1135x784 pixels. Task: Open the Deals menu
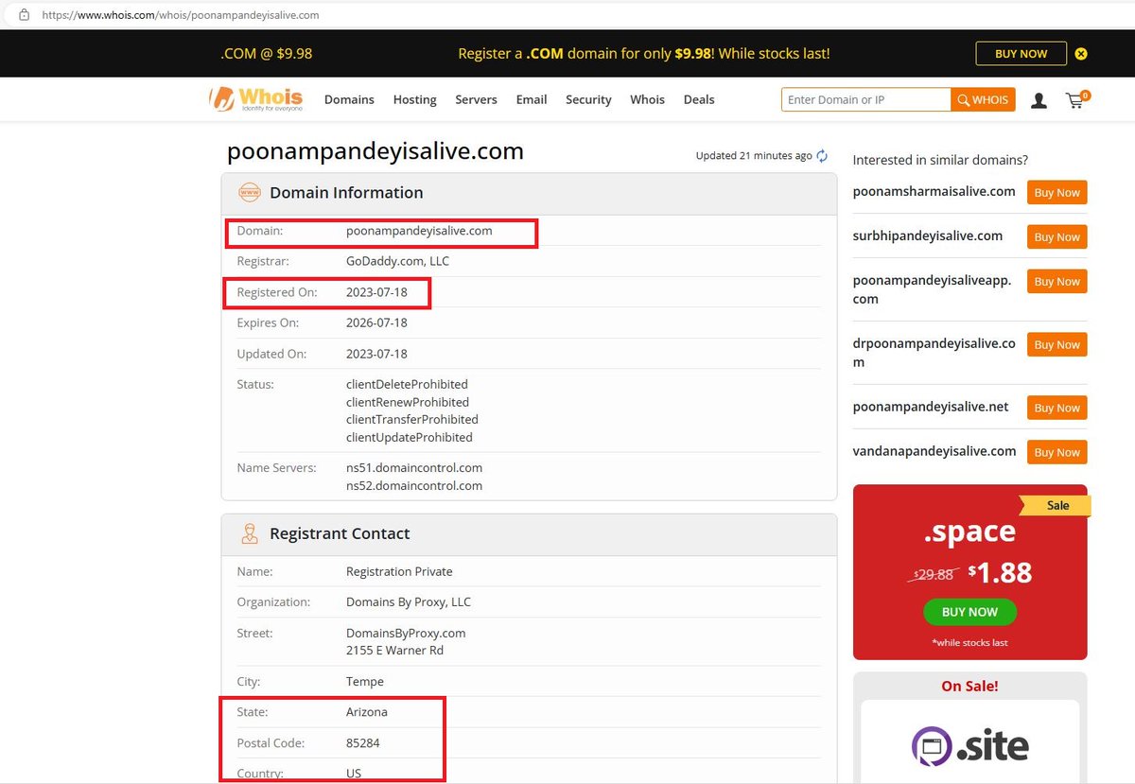699,99
